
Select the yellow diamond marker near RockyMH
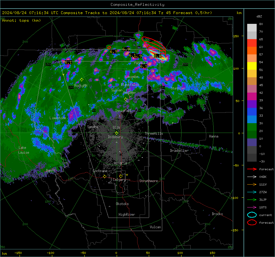[x=82, y=80]
